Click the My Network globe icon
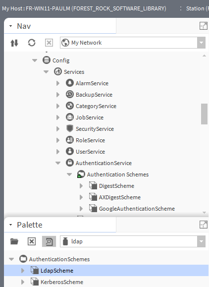 [x=65, y=43]
